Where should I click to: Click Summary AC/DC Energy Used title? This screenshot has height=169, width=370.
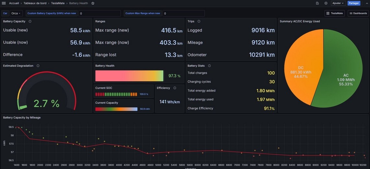coord(300,21)
